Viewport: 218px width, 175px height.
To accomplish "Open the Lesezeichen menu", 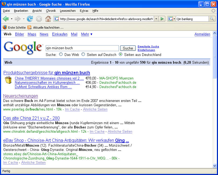I will pyautogui.click(x=68, y=11).
